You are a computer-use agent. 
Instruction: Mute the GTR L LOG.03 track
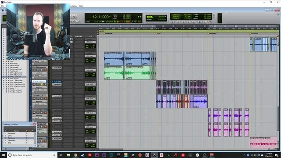coord(46,84)
